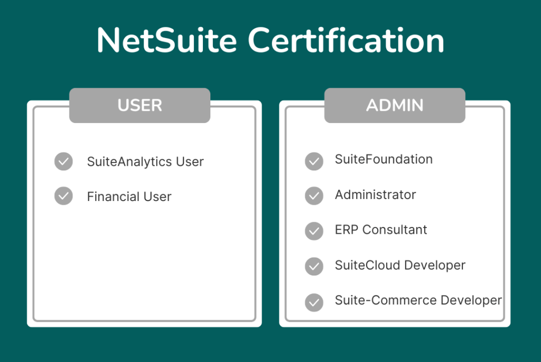This screenshot has width=541, height=362.
Task: Toggle the Financial User certification entry
Action: [x=129, y=196]
